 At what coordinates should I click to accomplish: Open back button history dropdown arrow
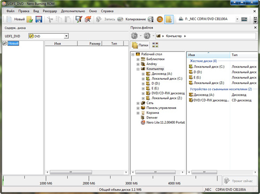click(140, 36)
